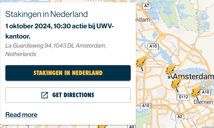The height and width of the screenshot is (128, 214).
Task: Click the La Guardiaweg 94 address text
Action: pos(56,50)
